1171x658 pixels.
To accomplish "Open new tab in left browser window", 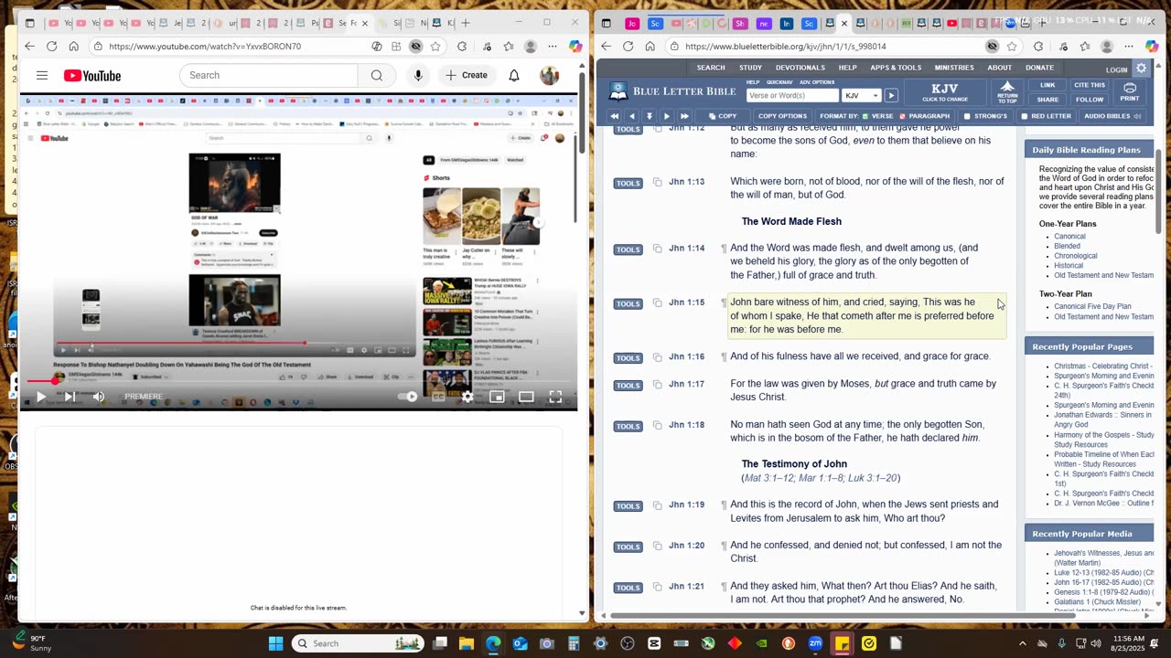I will [466, 23].
